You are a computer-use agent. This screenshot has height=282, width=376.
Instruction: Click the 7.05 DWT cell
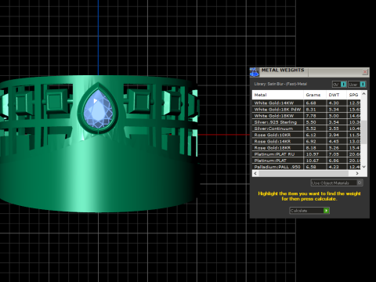pyautogui.click(x=337, y=154)
